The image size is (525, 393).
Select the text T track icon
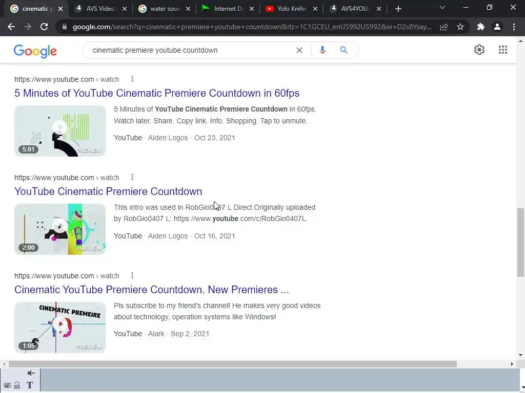[29, 385]
